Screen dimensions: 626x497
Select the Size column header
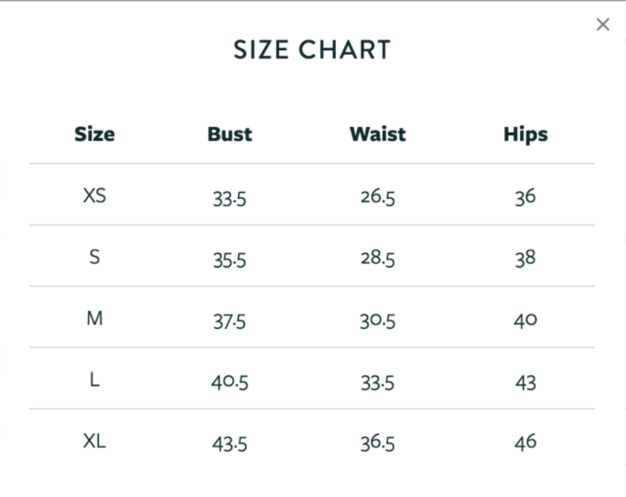94,134
